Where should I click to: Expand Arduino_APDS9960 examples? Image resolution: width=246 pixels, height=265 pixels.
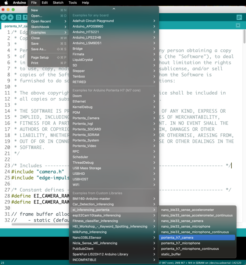114,26
